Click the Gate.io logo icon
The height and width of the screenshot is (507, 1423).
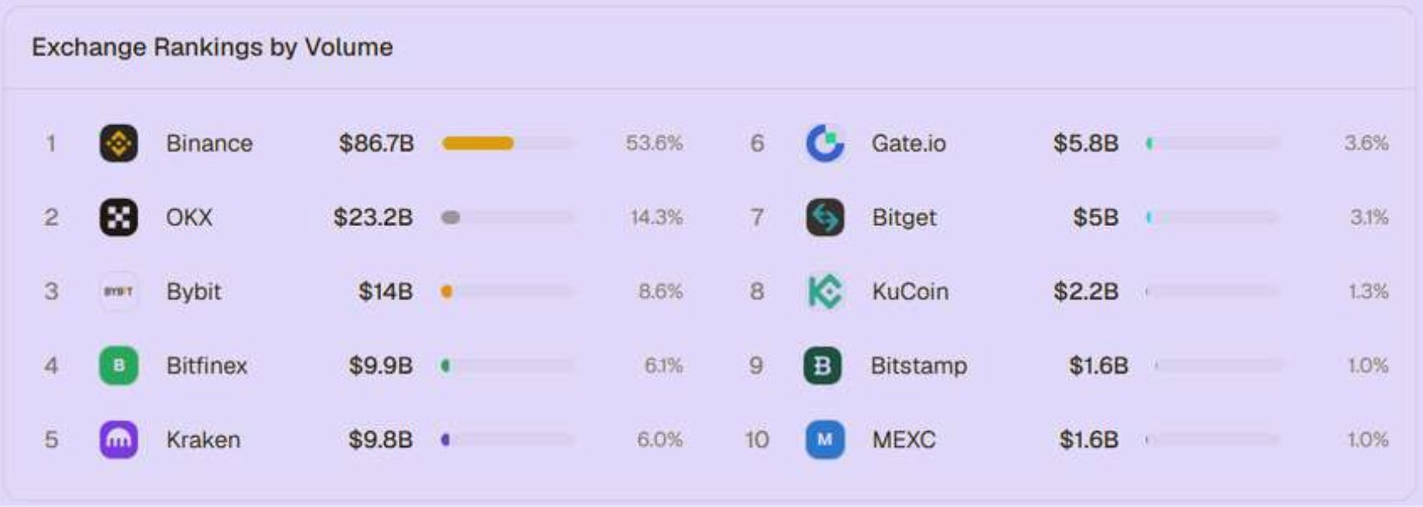tap(825, 143)
